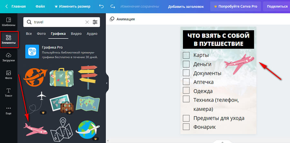Click the undo arrow in top bar
Screen dimensions: 290x143
[x=101, y=6]
